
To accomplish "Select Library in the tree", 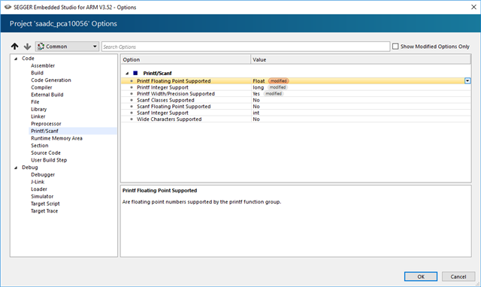I will tap(38, 109).
